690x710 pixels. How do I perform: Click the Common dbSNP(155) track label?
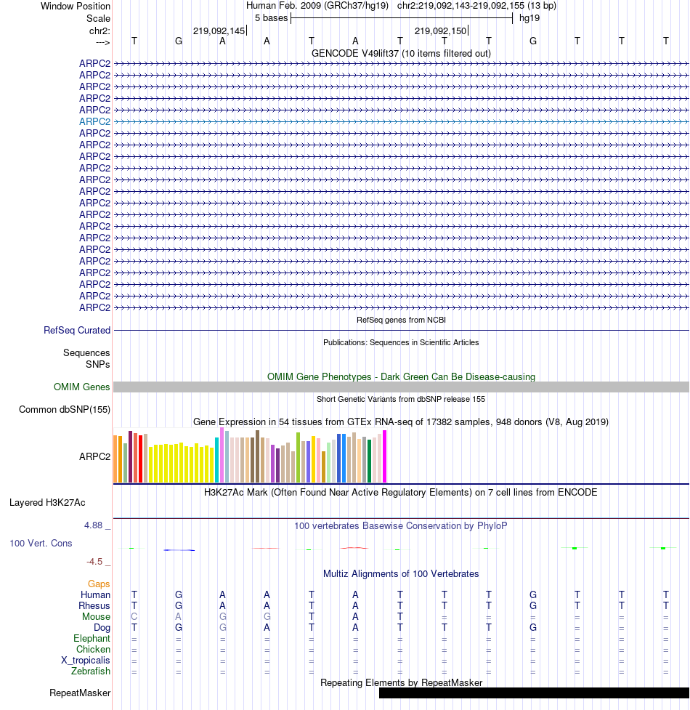click(x=64, y=410)
